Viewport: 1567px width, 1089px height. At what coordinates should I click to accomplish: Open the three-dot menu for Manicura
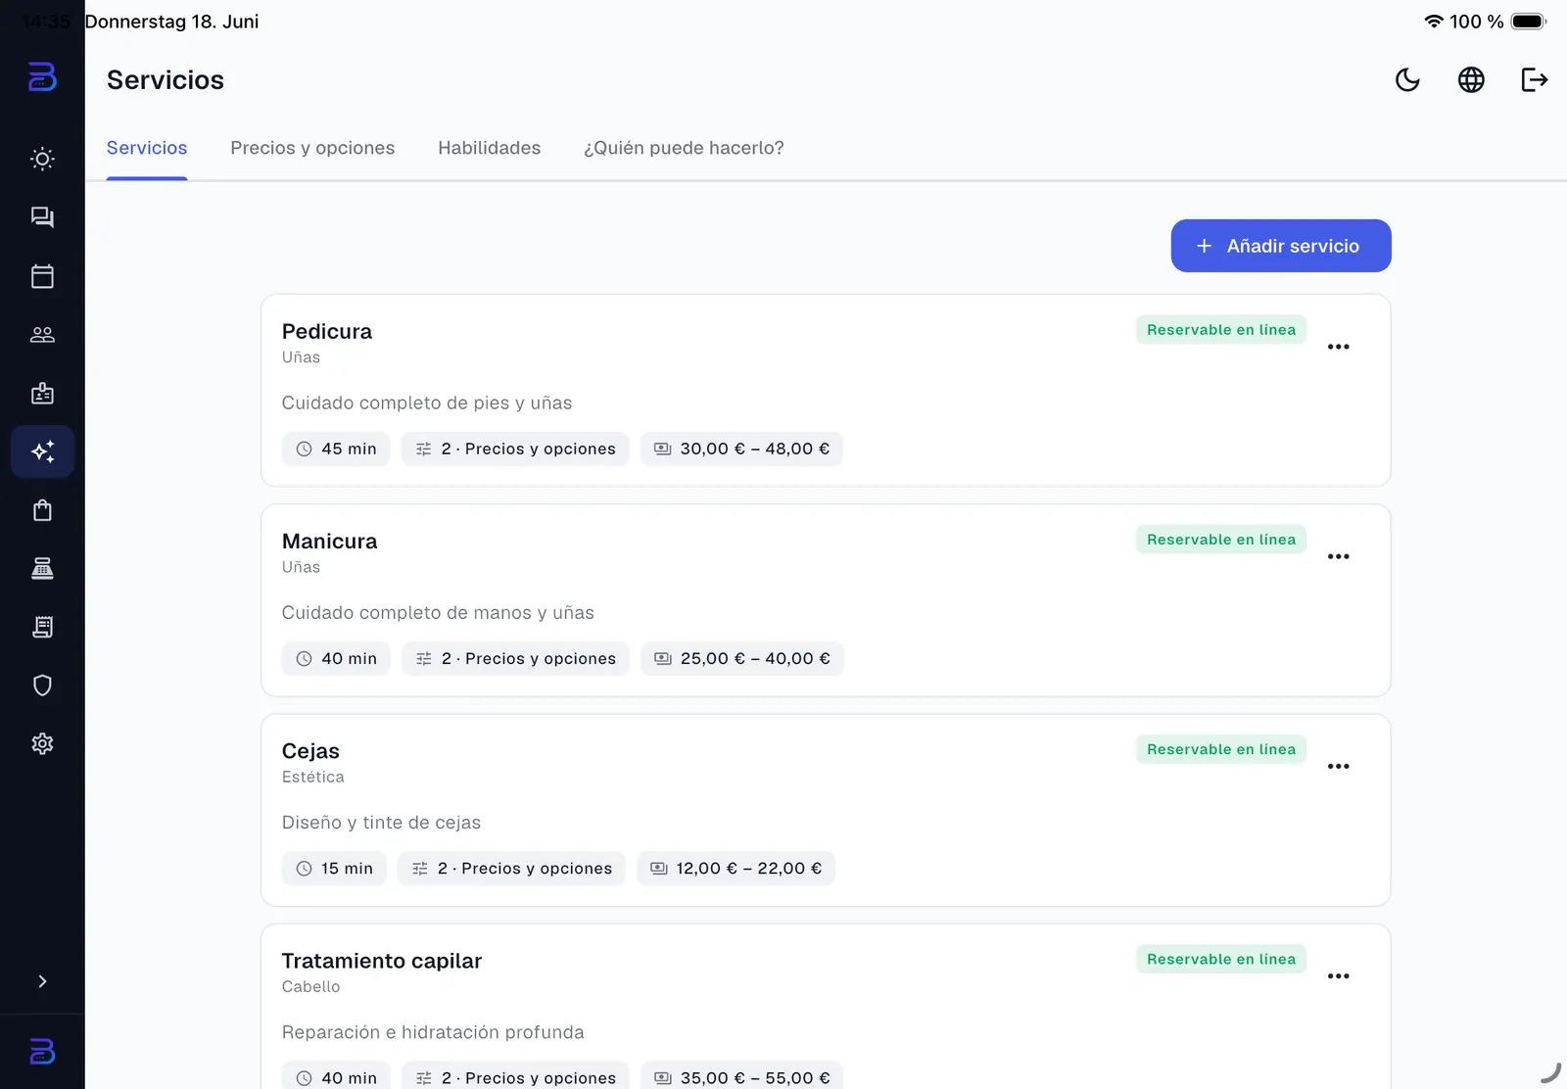[x=1339, y=556]
